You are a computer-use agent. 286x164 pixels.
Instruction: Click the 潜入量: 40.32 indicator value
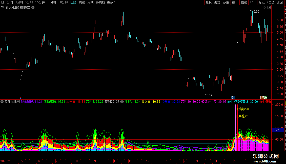pyautogui.click(x=151, y=102)
